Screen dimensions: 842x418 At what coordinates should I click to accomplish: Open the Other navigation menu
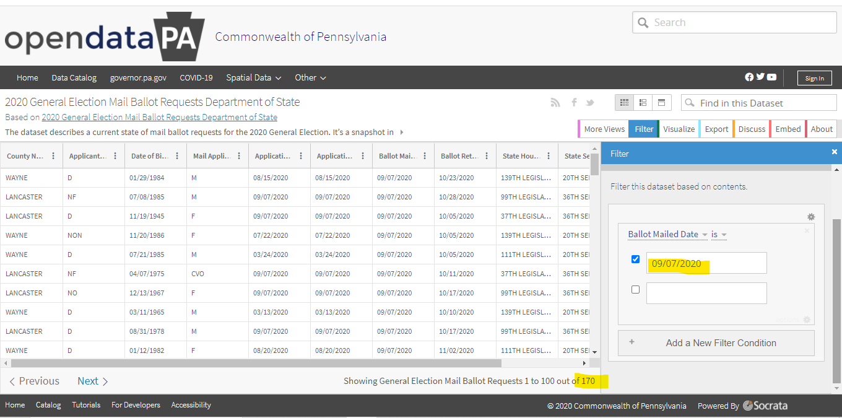tap(310, 77)
